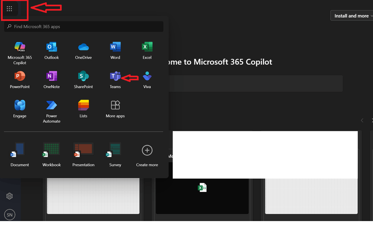Image resolution: width=373 pixels, height=239 pixels.
Task: Click Create more plus button
Action: [147, 150]
